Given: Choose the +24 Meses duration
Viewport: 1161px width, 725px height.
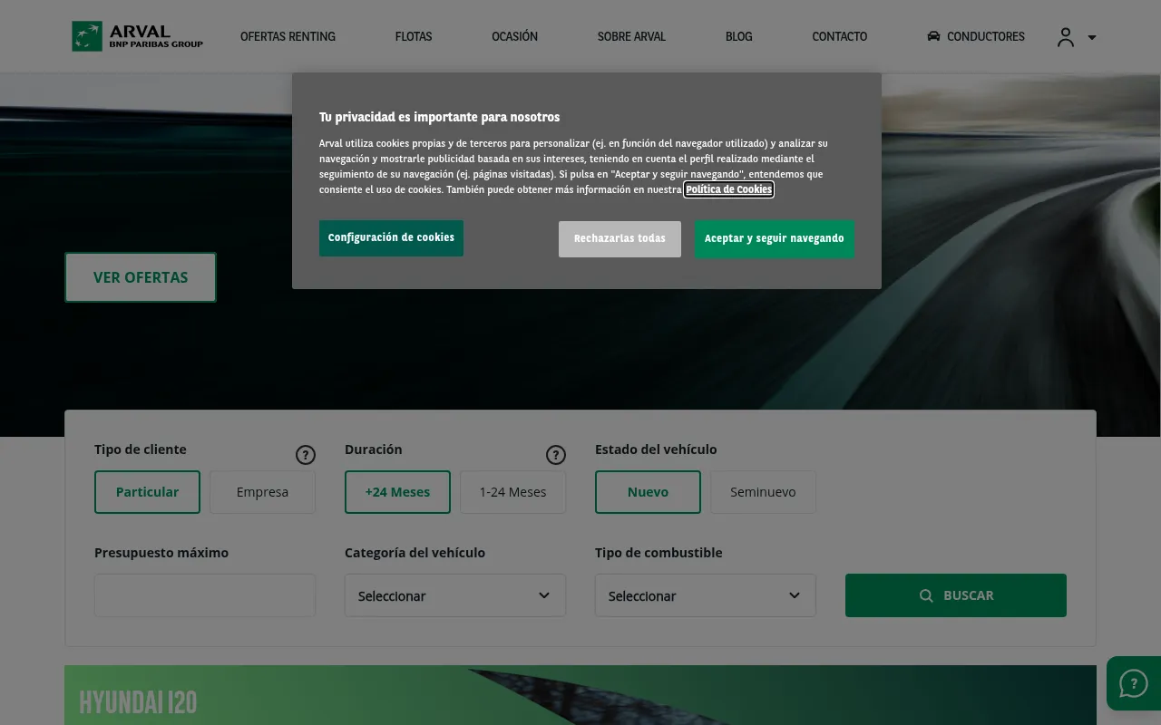Looking at the screenshot, I should 397,492.
